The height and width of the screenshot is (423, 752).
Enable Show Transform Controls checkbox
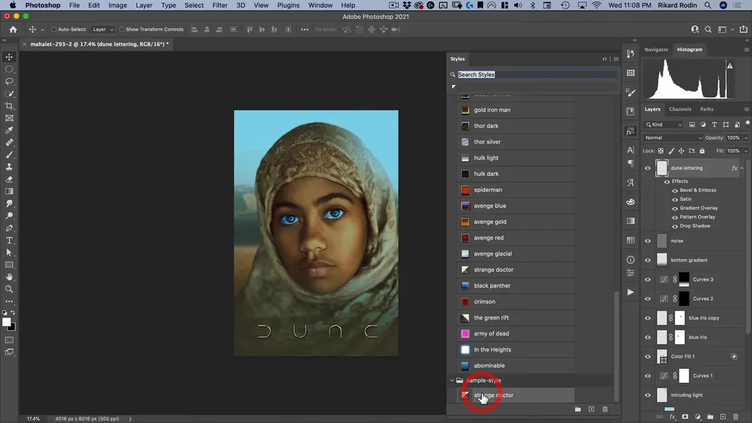pos(122,30)
